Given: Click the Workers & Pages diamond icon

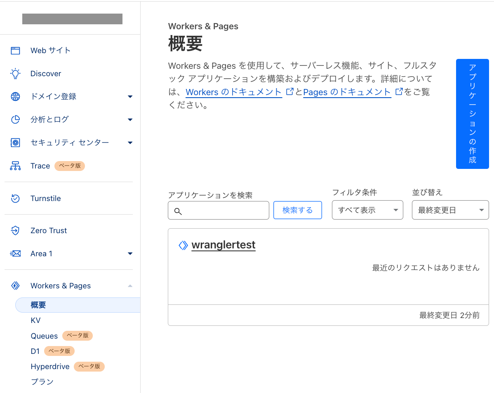Looking at the screenshot, I should coord(15,286).
